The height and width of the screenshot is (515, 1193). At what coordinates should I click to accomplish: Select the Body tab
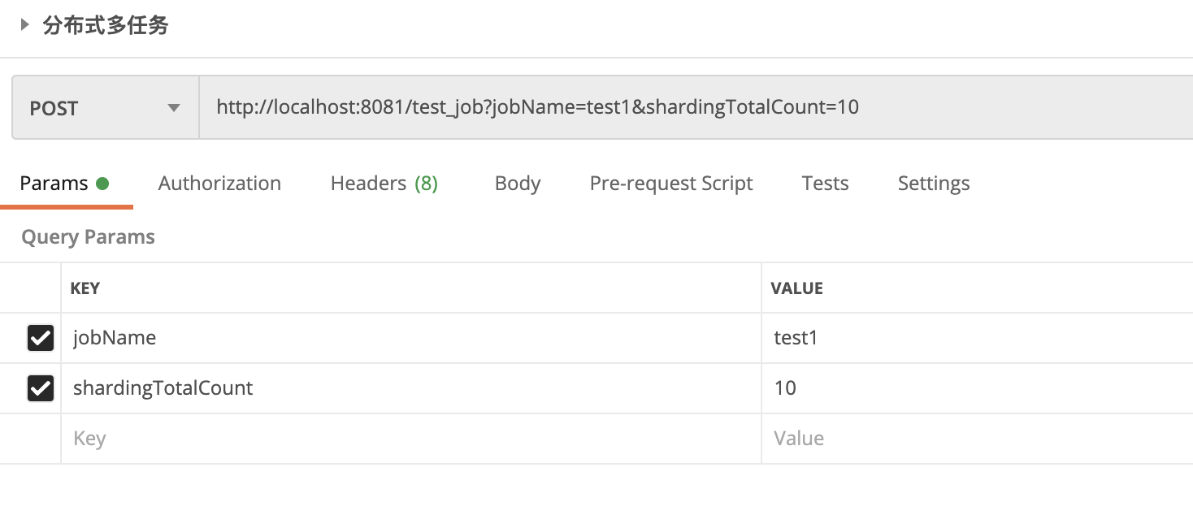coord(517,184)
